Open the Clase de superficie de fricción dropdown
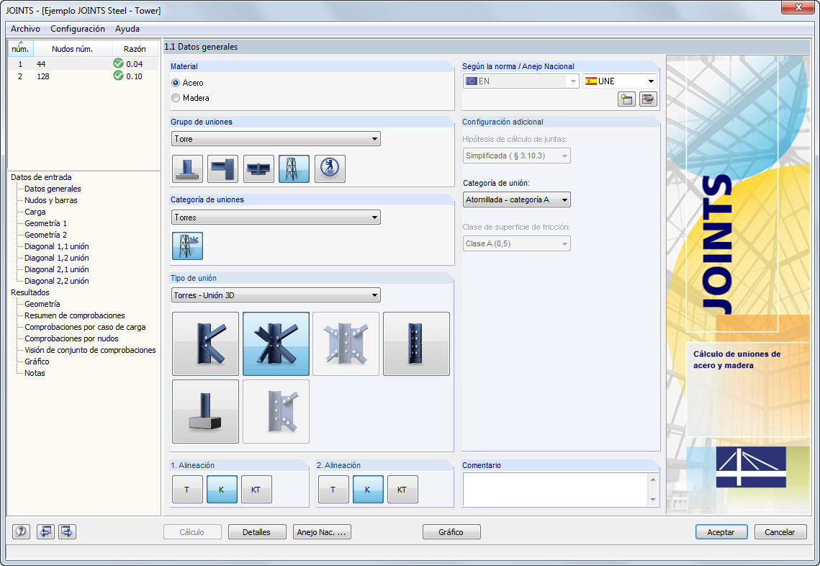The image size is (820, 566). 517,243
